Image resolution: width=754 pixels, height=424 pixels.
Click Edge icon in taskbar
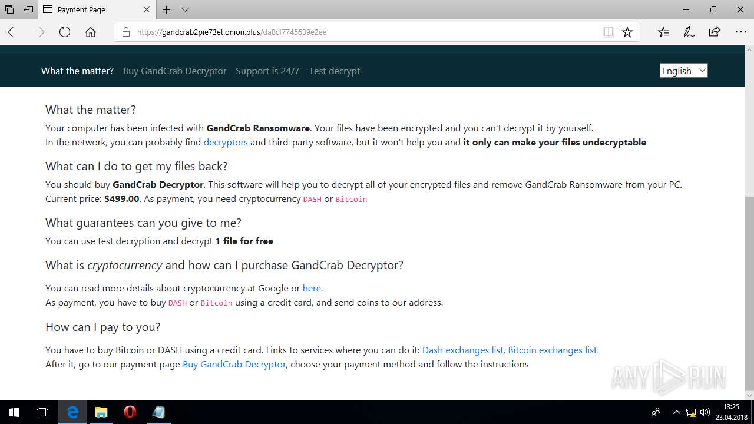(72, 412)
